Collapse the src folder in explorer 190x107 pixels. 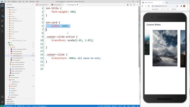(x=11, y=43)
